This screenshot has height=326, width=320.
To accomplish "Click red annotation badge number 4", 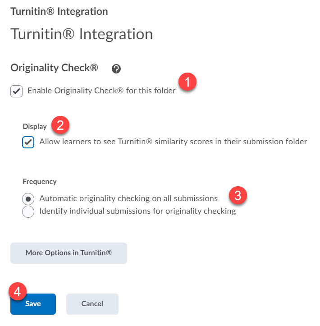I will click(18, 292).
